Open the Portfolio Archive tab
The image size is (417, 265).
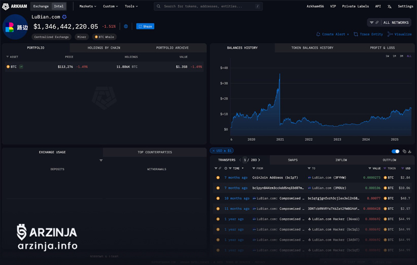point(172,48)
